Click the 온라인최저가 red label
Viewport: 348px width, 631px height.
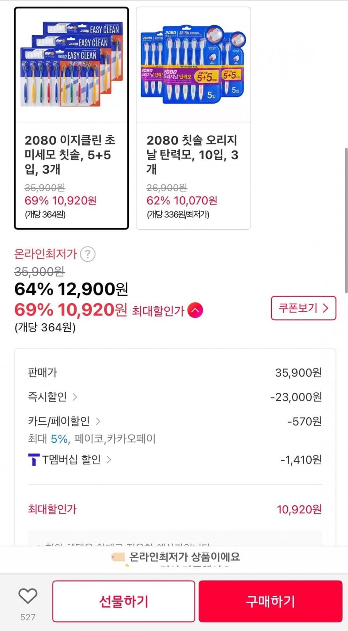(46, 254)
